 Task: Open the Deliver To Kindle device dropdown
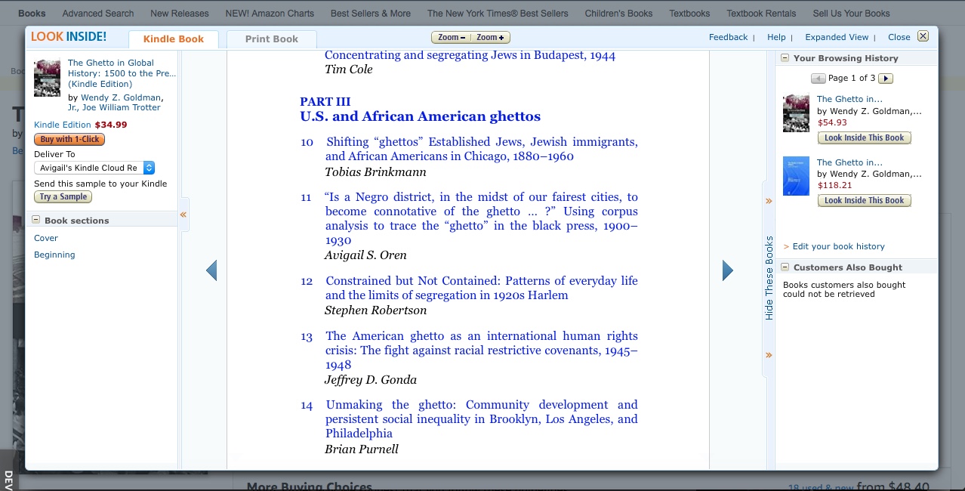[94, 168]
